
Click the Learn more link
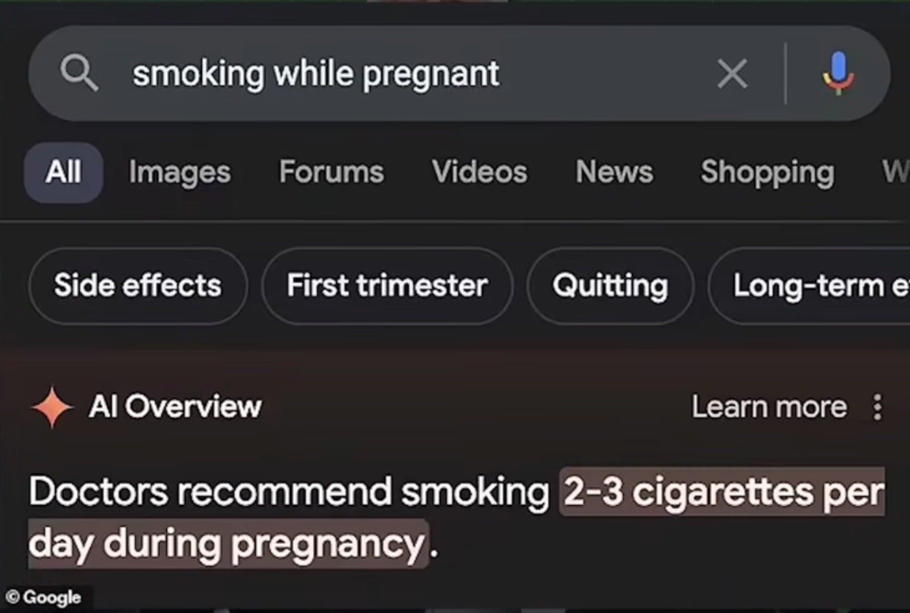coord(769,407)
